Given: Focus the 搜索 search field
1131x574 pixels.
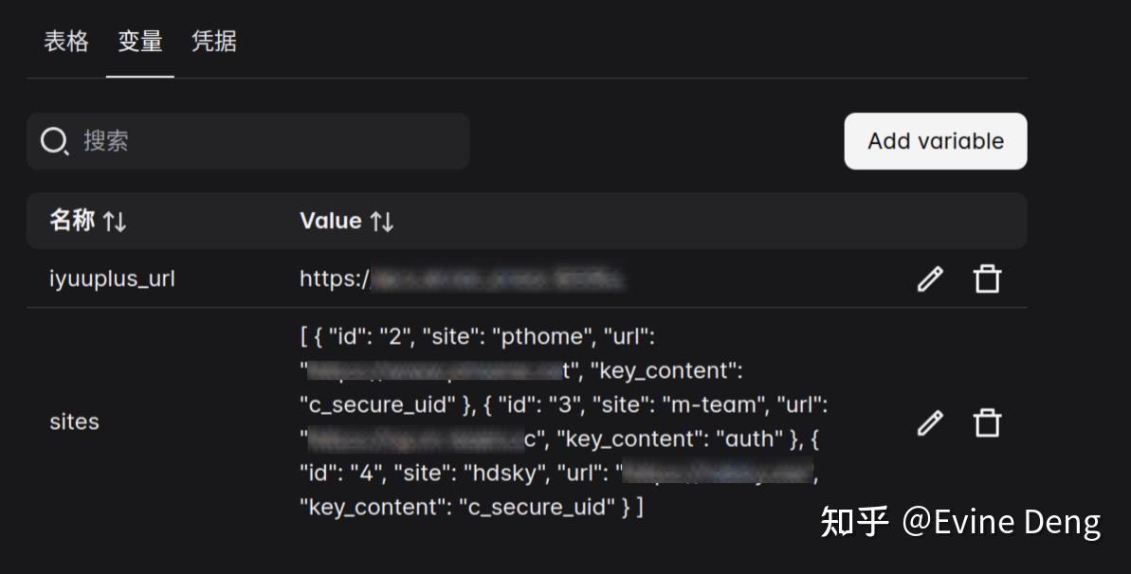Looking at the screenshot, I should coord(265,141).
